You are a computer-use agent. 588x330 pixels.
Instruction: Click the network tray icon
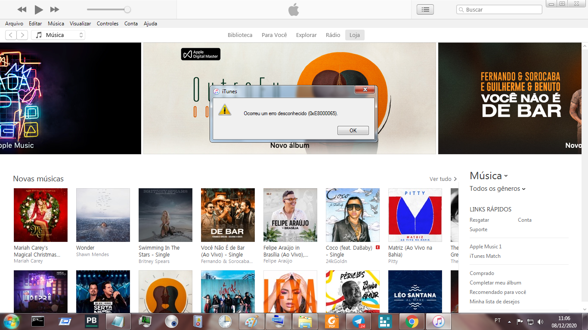(x=530, y=321)
